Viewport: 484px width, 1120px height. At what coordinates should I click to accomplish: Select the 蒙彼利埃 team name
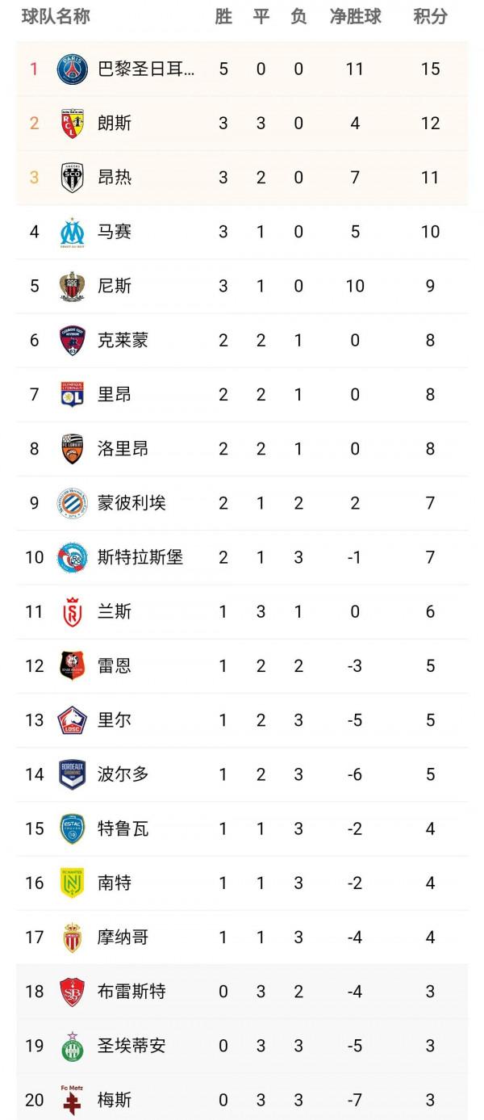click(131, 503)
